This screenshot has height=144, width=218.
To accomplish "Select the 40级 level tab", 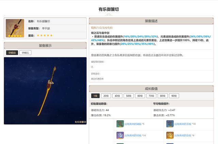I will point(117,96).
